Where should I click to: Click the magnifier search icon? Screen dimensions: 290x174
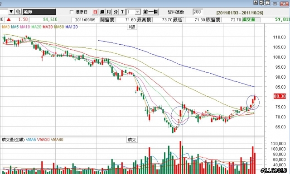[18, 12]
